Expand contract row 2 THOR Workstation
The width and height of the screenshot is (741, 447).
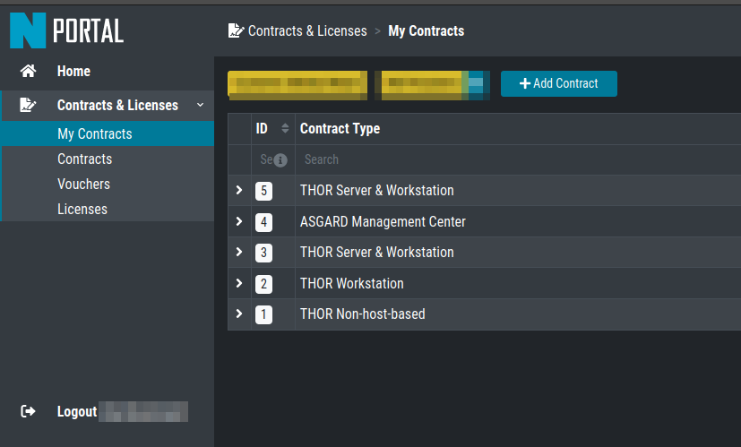click(x=239, y=283)
